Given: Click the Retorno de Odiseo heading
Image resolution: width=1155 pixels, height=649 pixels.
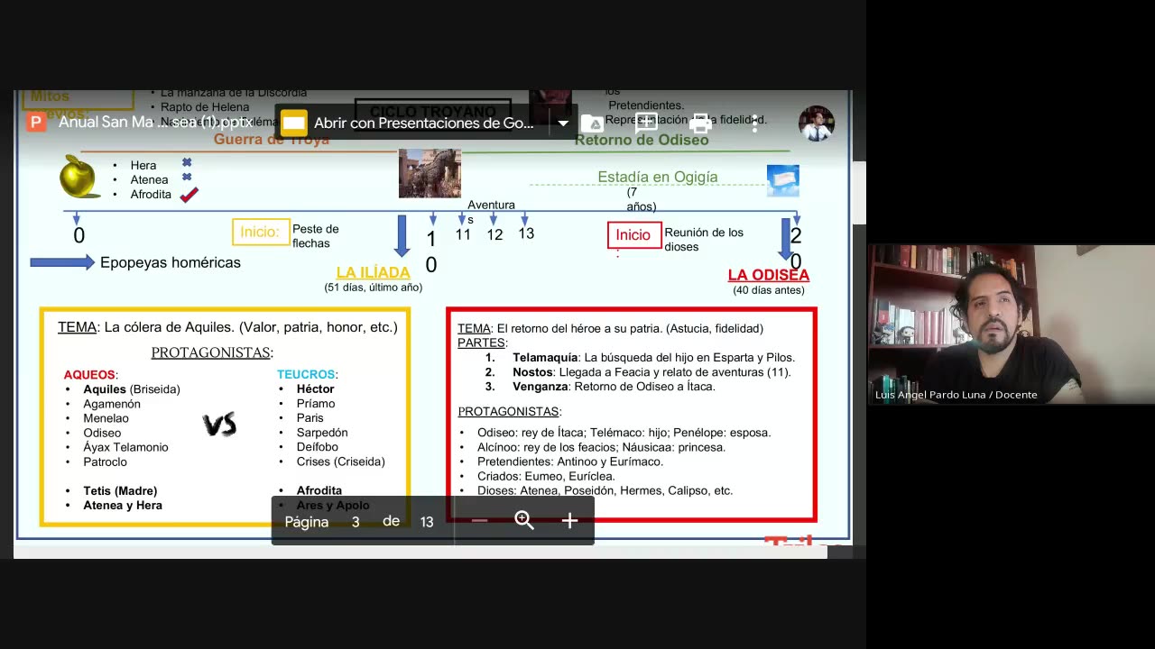Looking at the screenshot, I should pyautogui.click(x=642, y=140).
